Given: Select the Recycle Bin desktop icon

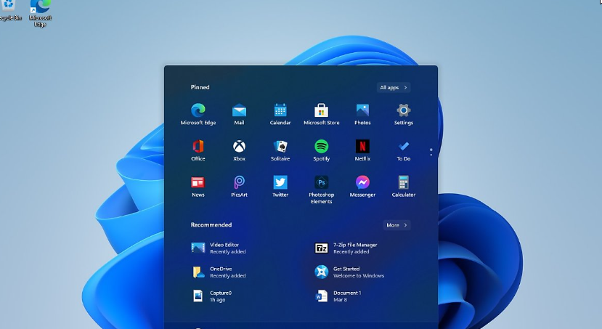Looking at the screenshot, I should click(x=10, y=10).
